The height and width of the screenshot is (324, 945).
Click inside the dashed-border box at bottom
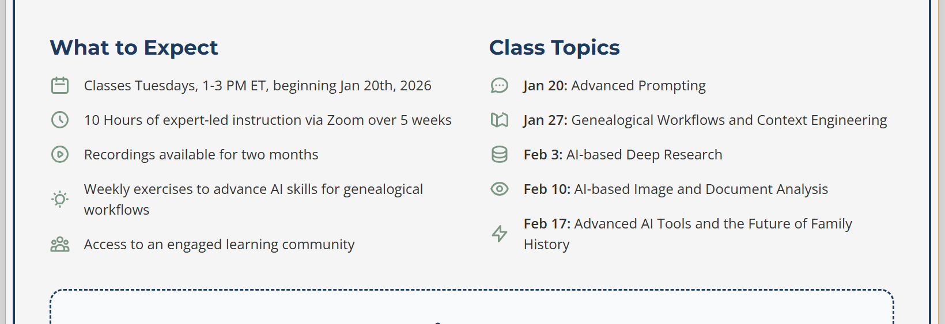tap(472, 307)
